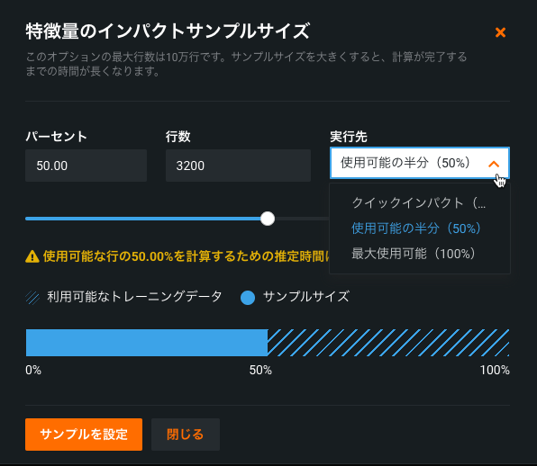Collapse the 実行先 dropdown chevron
This screenshot has width=537, height=466.
[x=494, y=164]
